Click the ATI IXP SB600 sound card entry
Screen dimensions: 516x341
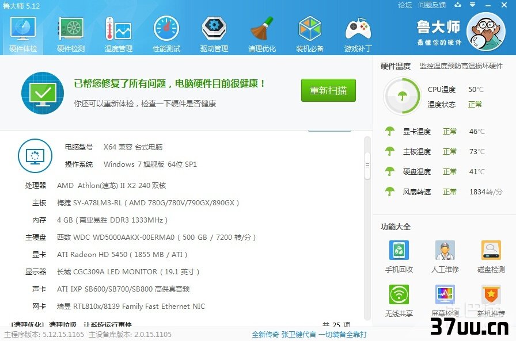[123, 289]
